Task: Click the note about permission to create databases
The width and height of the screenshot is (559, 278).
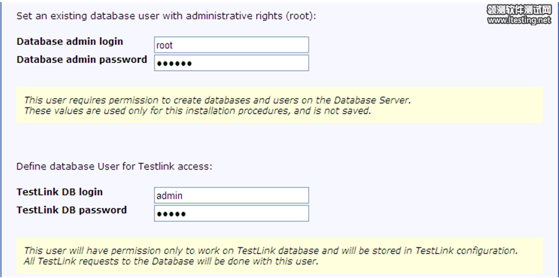Action: click(x=218, y=100)
